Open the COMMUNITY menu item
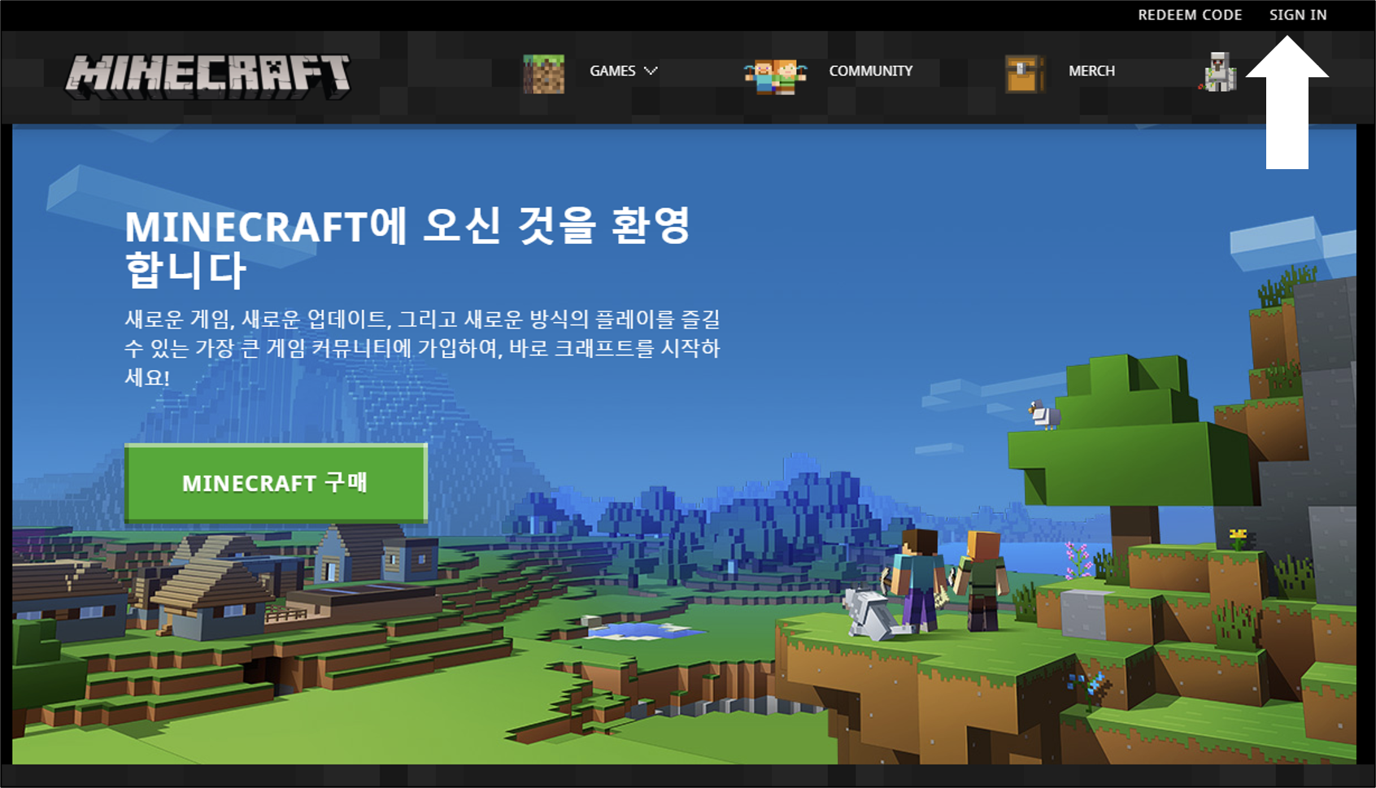Screen dimensions: 1376x788 pyautogui.click(x=871, y=71)
